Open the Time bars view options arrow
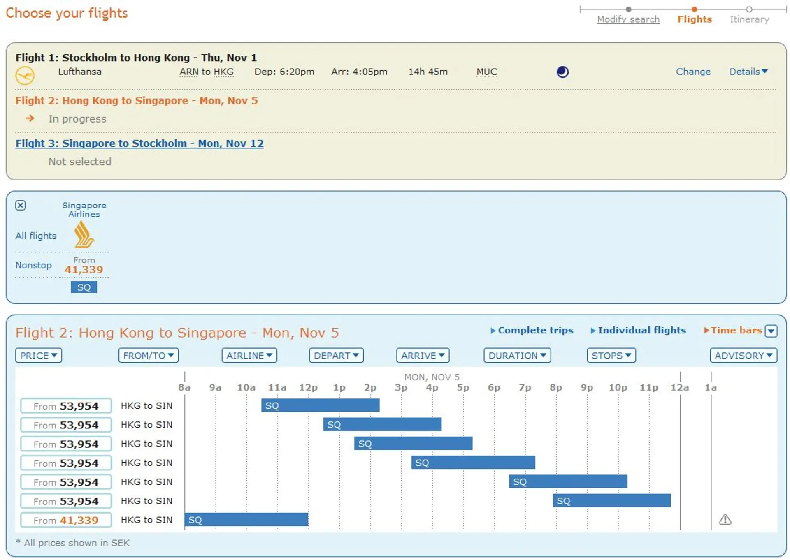Viewport: 790px width, 560px height. coord(771,331)
